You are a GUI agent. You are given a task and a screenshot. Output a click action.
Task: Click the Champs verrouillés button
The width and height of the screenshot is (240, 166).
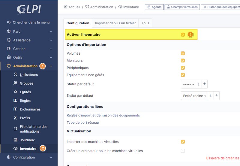tap(182, 7)
